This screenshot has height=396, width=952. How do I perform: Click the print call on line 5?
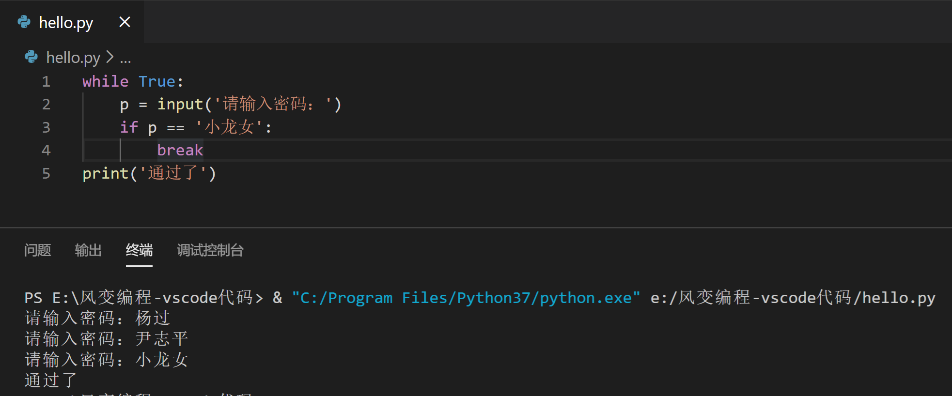click(105, 173)
